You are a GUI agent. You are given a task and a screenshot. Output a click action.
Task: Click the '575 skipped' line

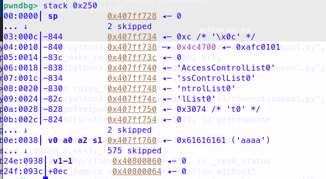click(135, 150)
